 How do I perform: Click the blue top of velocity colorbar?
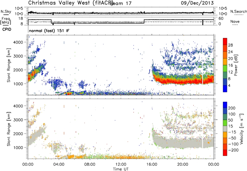click(225, 105)
